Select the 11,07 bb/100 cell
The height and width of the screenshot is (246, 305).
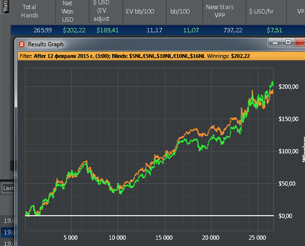[x=191, y=30]
